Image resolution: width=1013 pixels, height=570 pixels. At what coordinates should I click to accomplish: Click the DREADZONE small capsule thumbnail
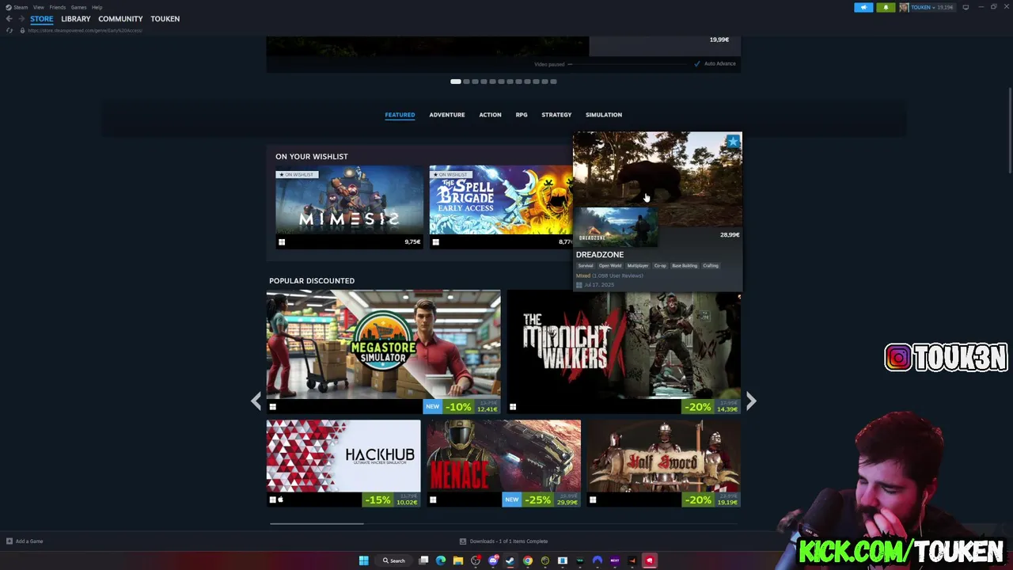coord(615,226)
